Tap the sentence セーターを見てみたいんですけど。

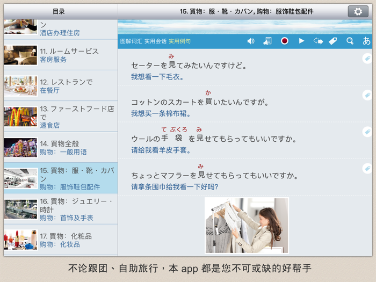(189, 65)
